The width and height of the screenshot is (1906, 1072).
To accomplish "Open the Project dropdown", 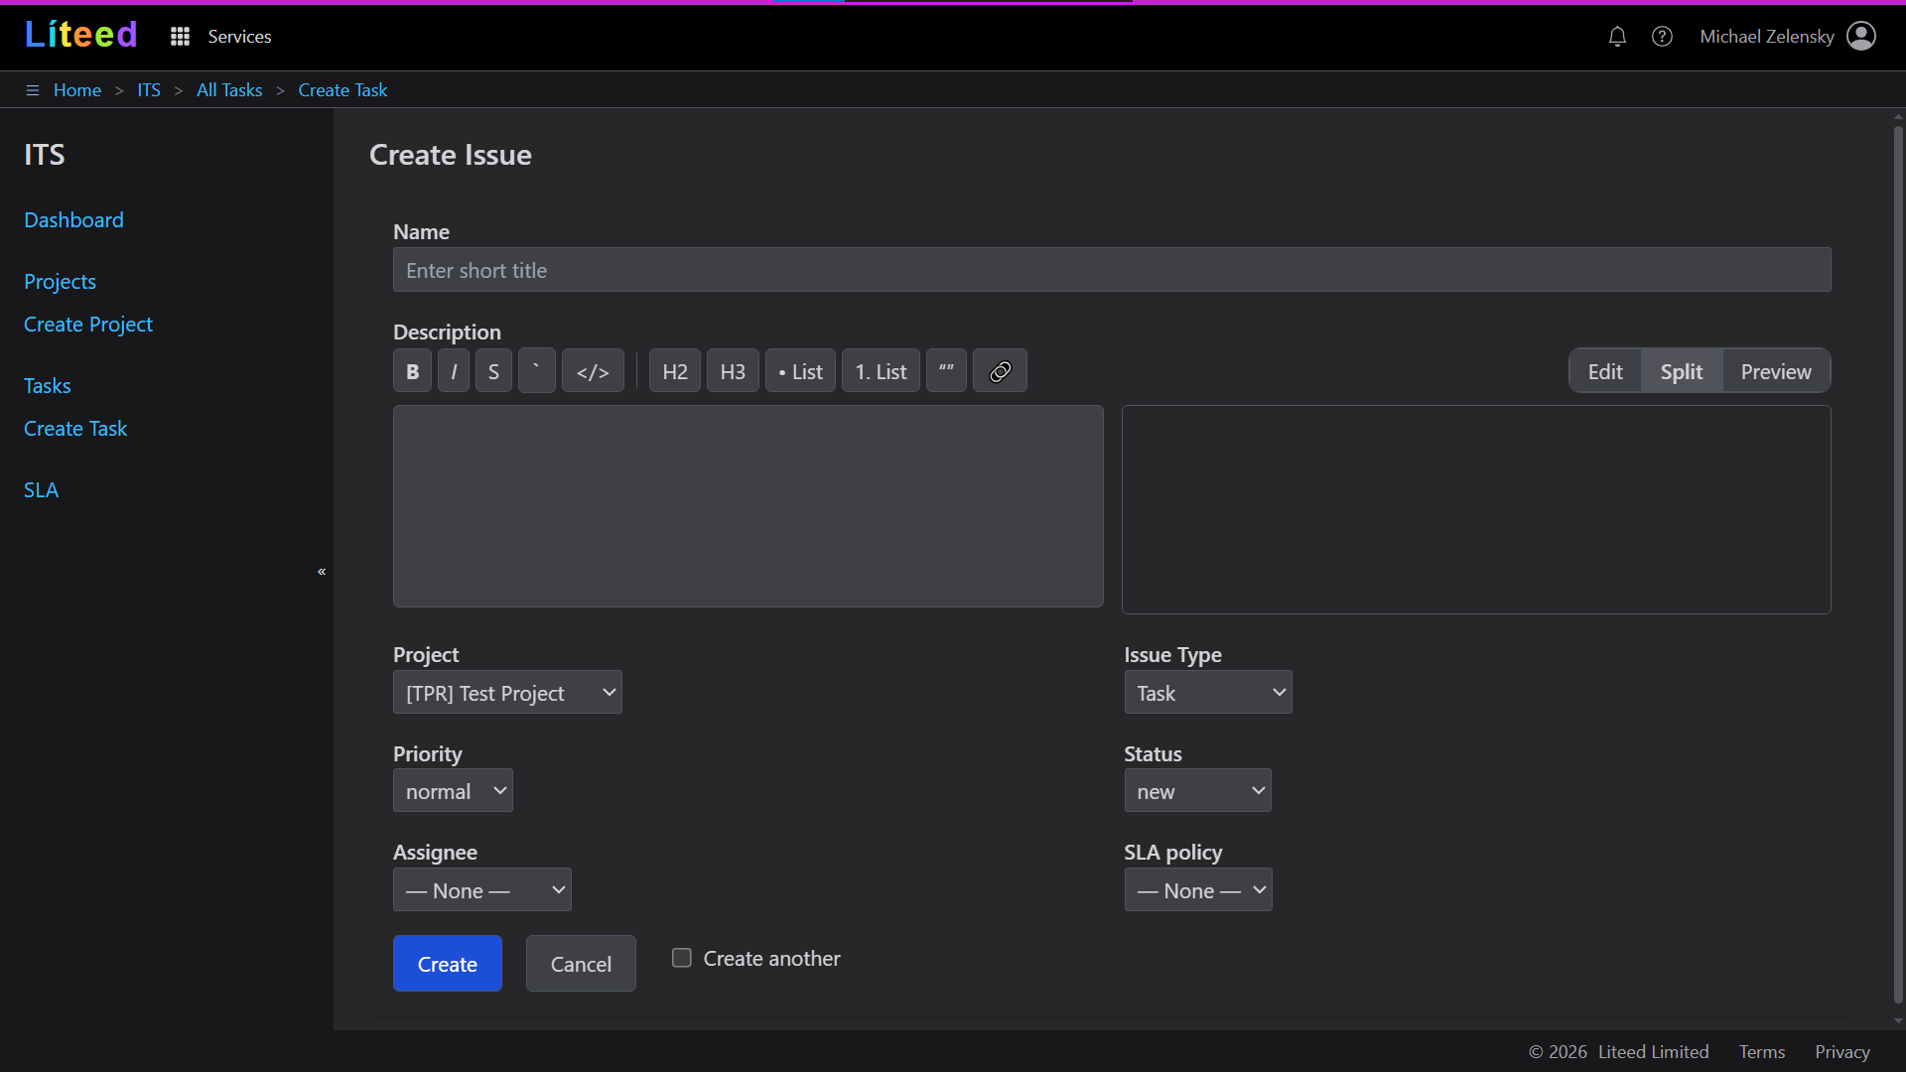I will (x=507, y=693).
